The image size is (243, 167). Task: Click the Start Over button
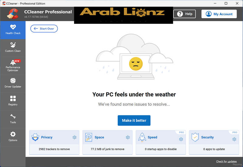click(44, 29)
